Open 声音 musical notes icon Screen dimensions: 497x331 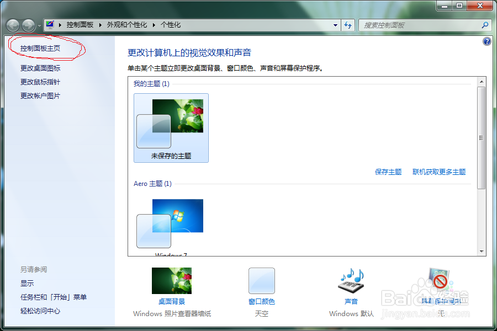(x=351, y=281)
